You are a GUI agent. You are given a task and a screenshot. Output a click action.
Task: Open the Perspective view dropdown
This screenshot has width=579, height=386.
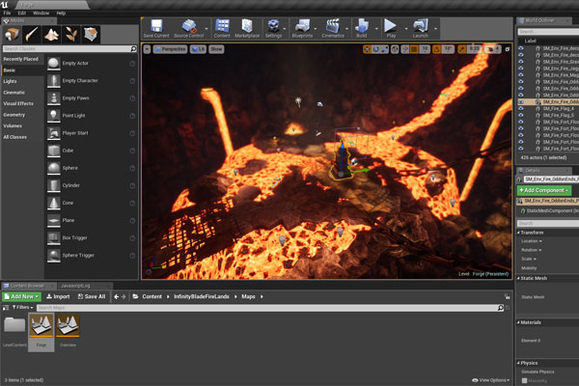tap(170, 49)
